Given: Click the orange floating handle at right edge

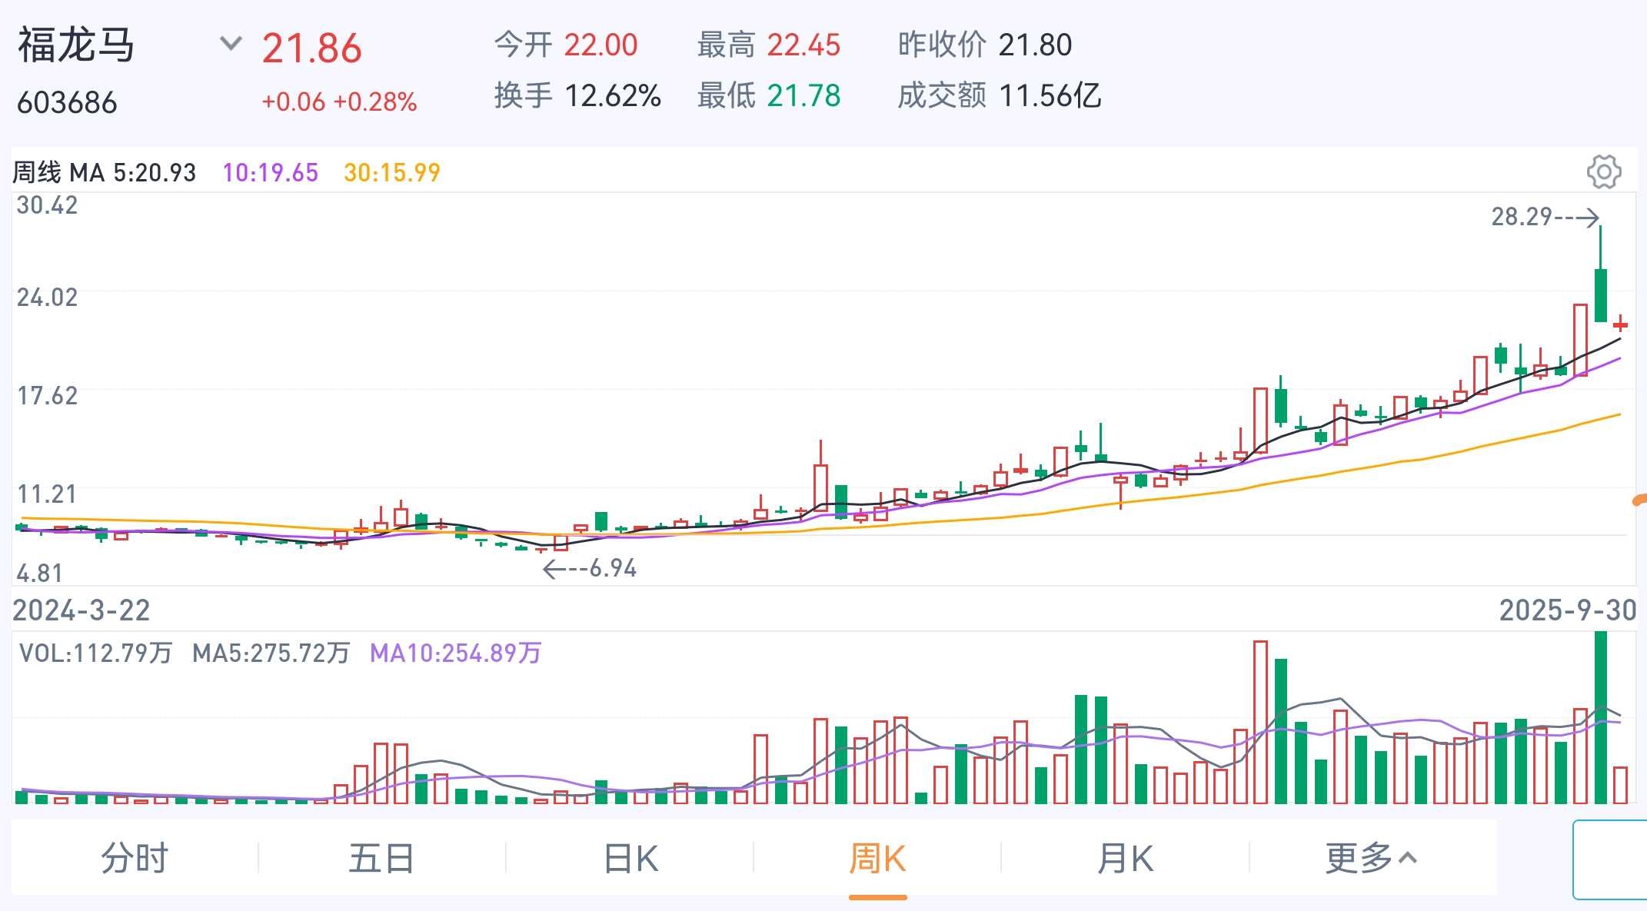Looking at the screenshot, I should point(1640,500).
